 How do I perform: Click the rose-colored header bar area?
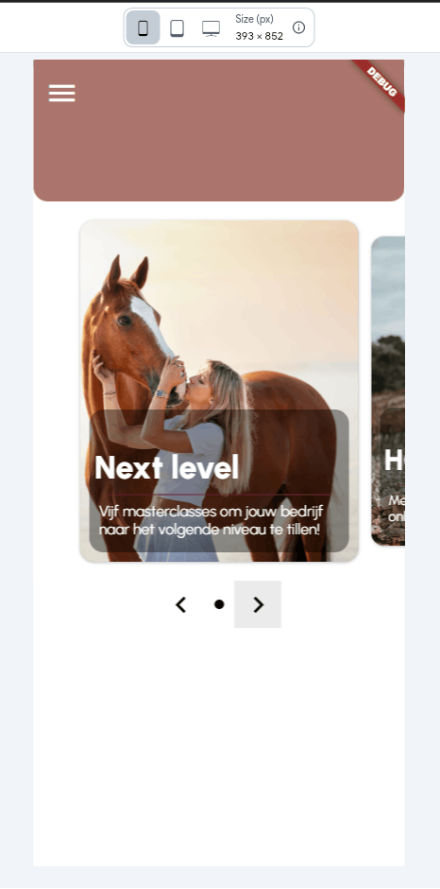219,131
